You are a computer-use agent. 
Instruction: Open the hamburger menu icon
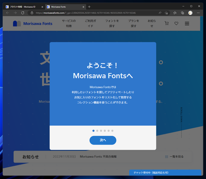tap(187, 24)
